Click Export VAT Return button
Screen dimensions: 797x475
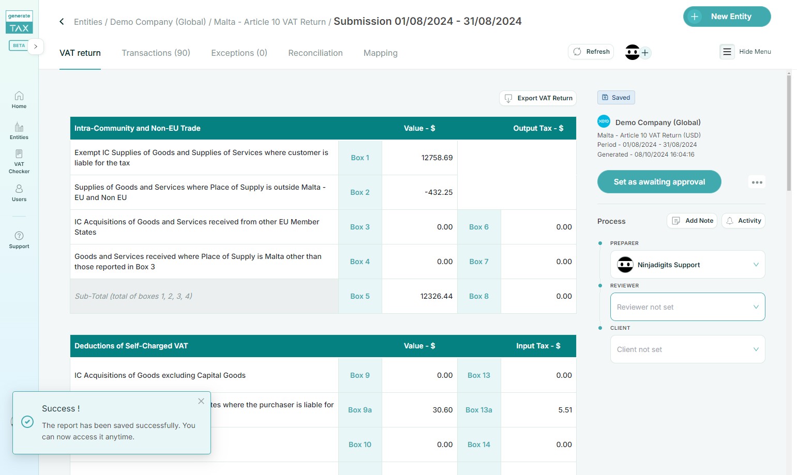(x=538, y=98)
